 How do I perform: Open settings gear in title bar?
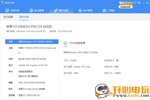coord(139,3)
